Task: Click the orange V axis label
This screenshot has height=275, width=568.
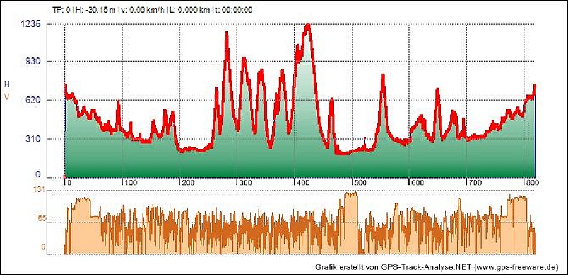Action: 7,97
